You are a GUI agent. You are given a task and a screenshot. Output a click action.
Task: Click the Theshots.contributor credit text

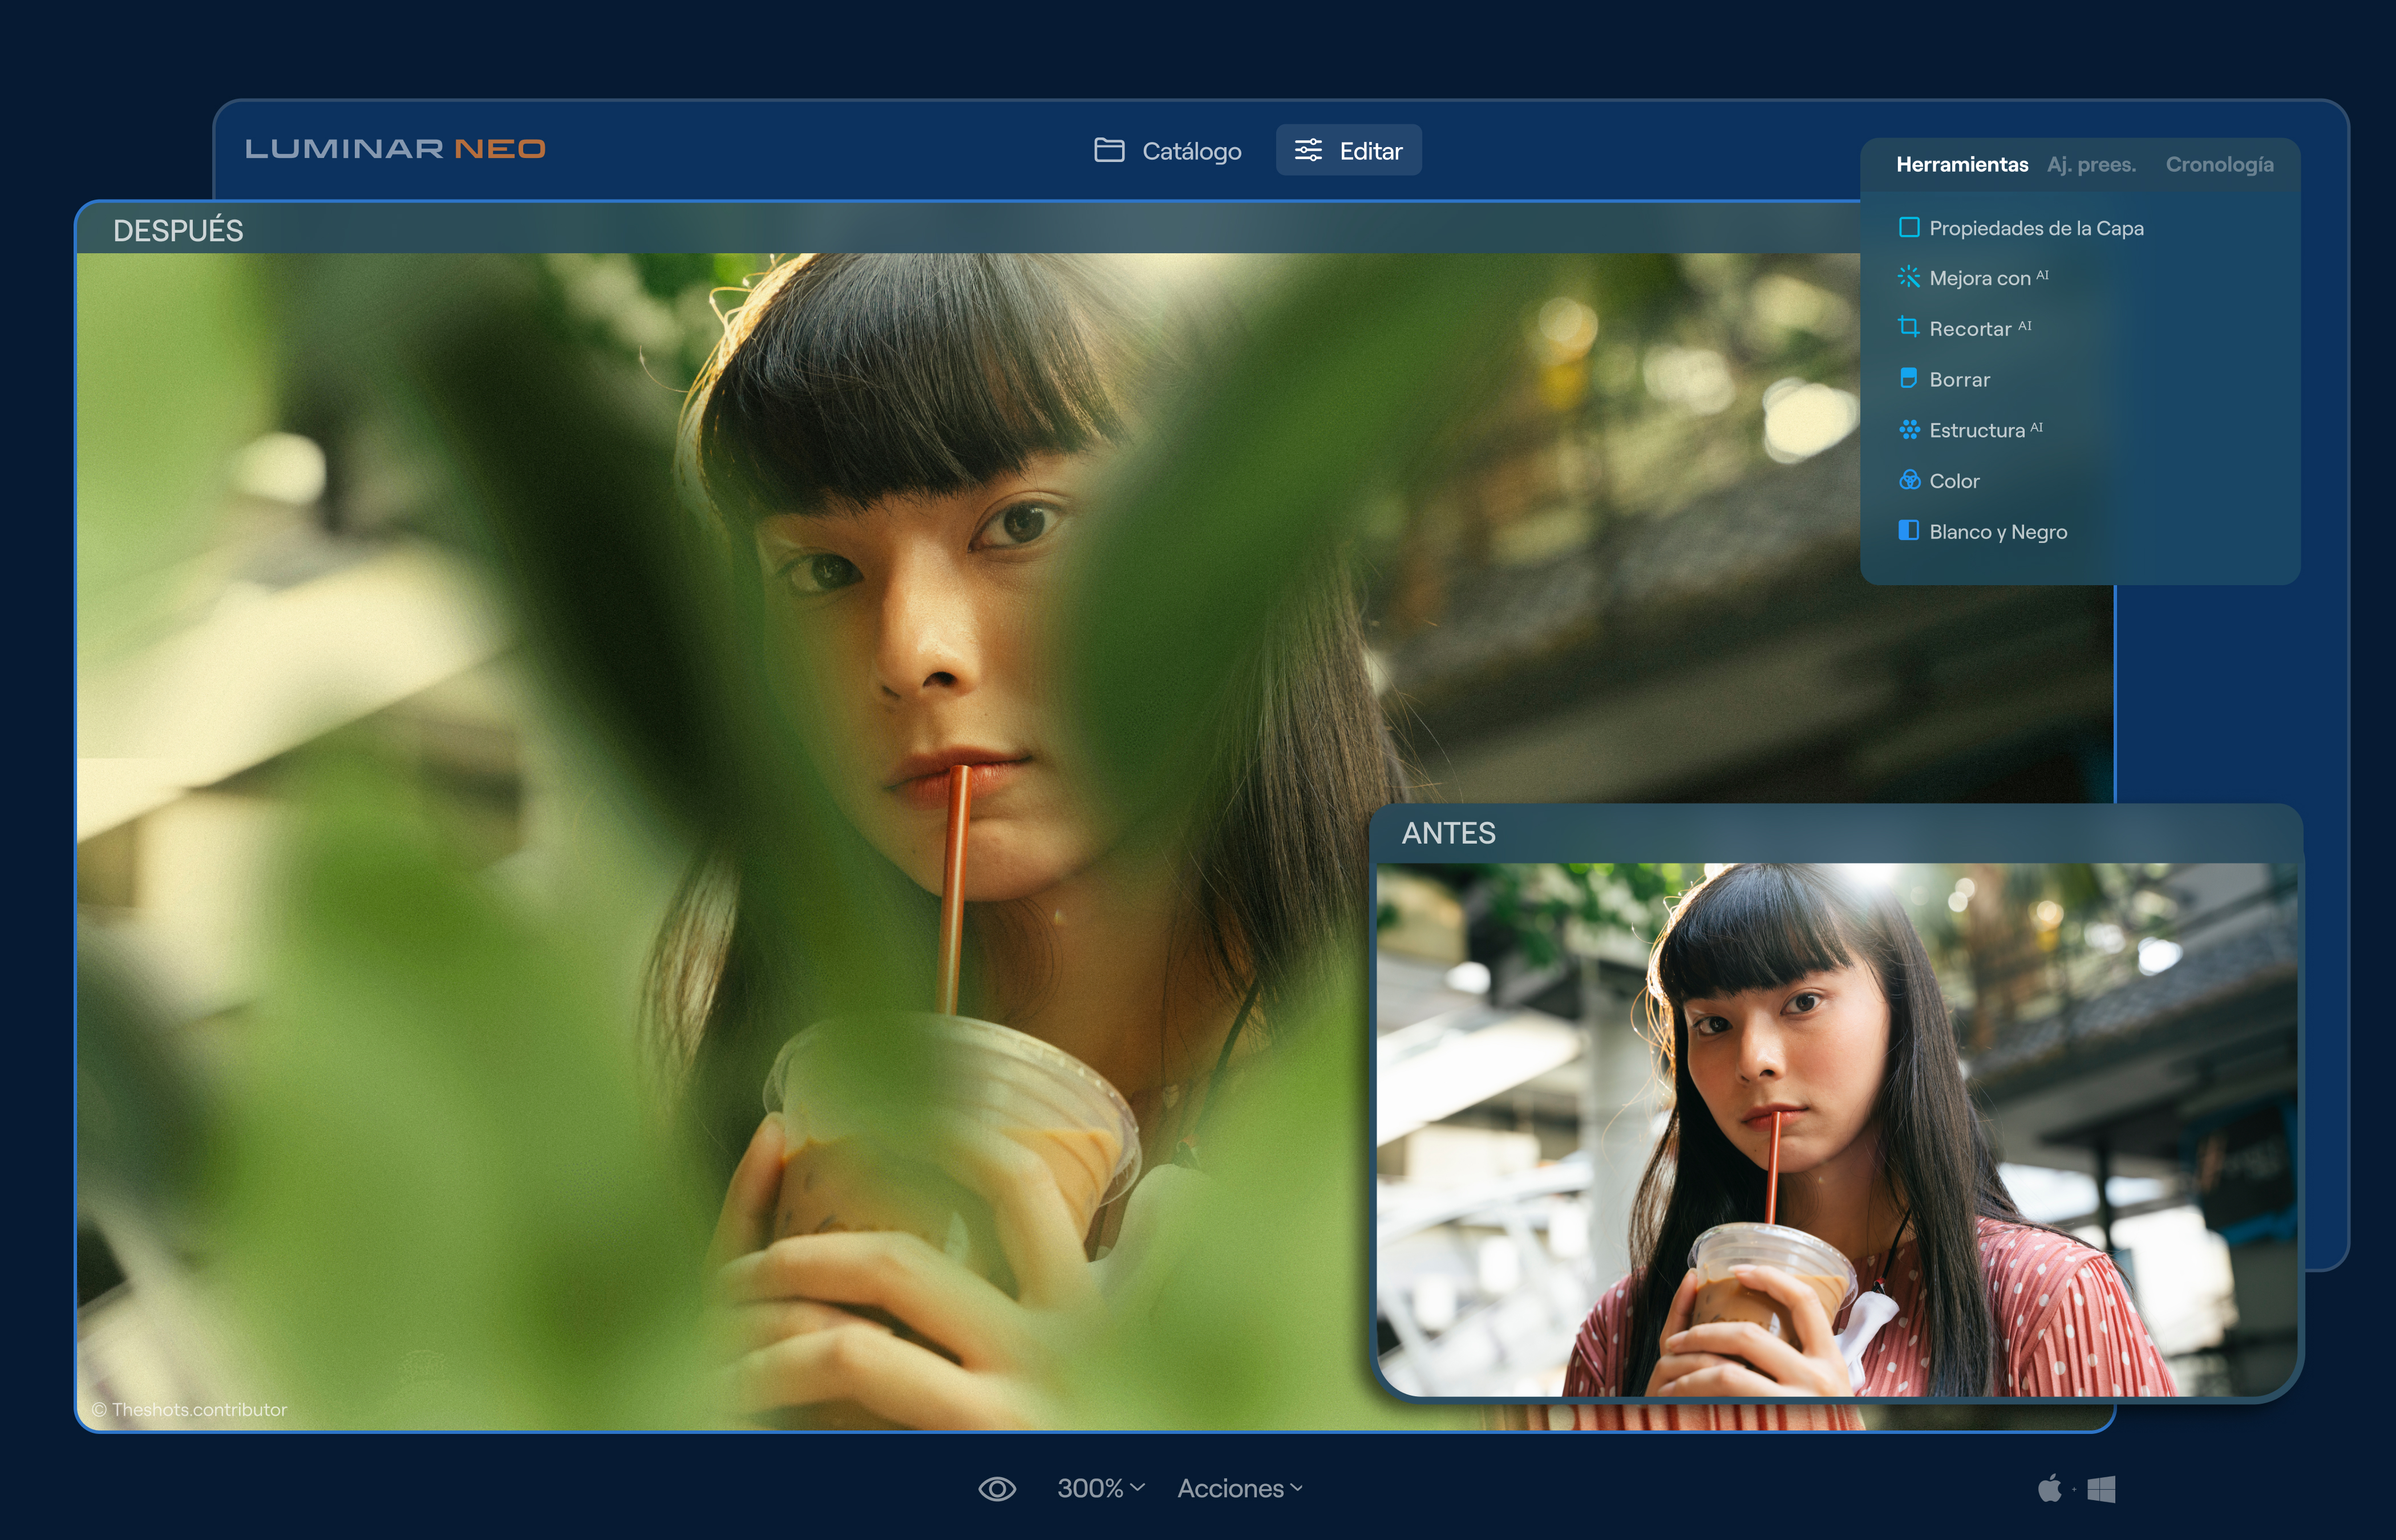[189, 1410]
